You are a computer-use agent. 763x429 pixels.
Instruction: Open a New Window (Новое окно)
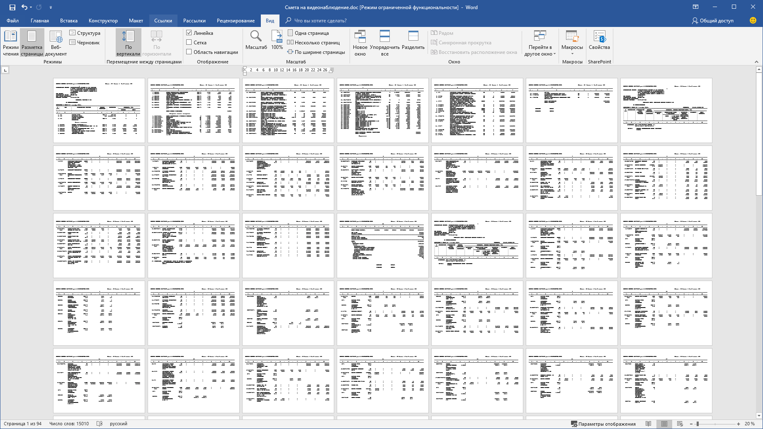[360, 42]
